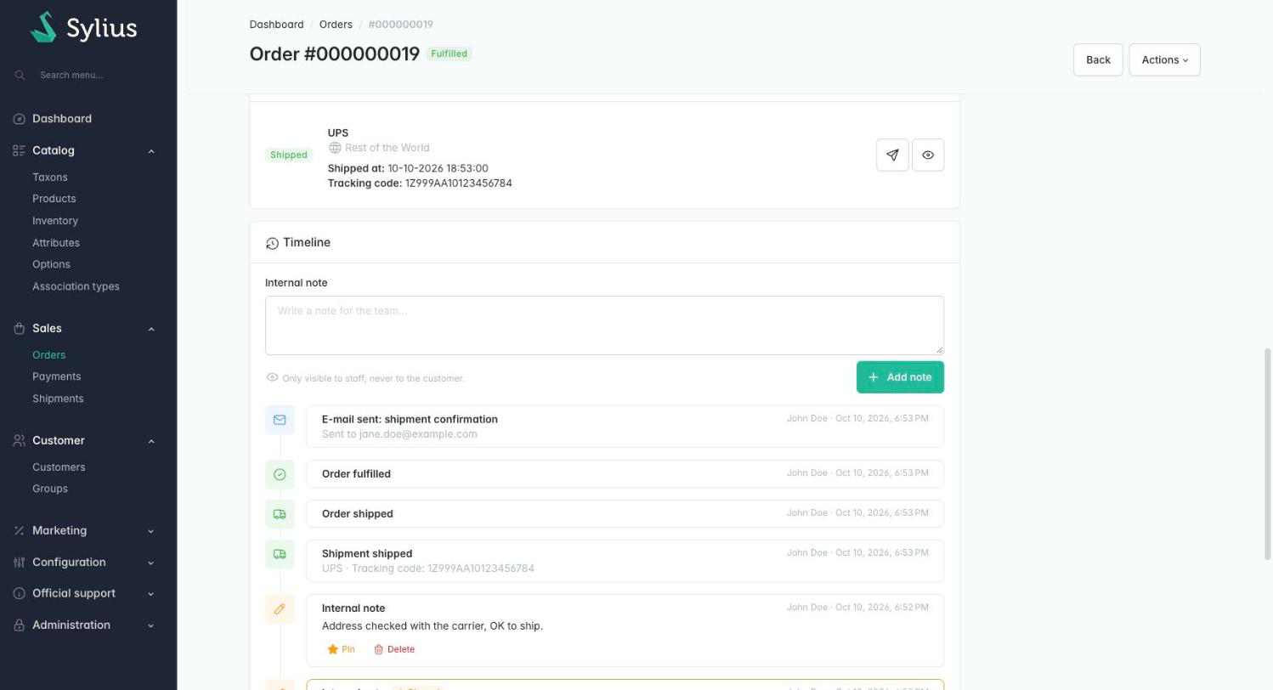Click the Sylius logo
This screenshot has height=690, width=1273.
point(83,27)
